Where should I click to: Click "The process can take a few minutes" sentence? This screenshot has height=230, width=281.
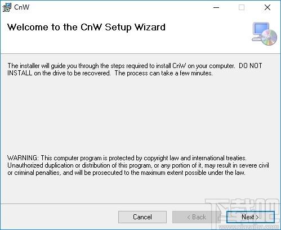point(164,73)
